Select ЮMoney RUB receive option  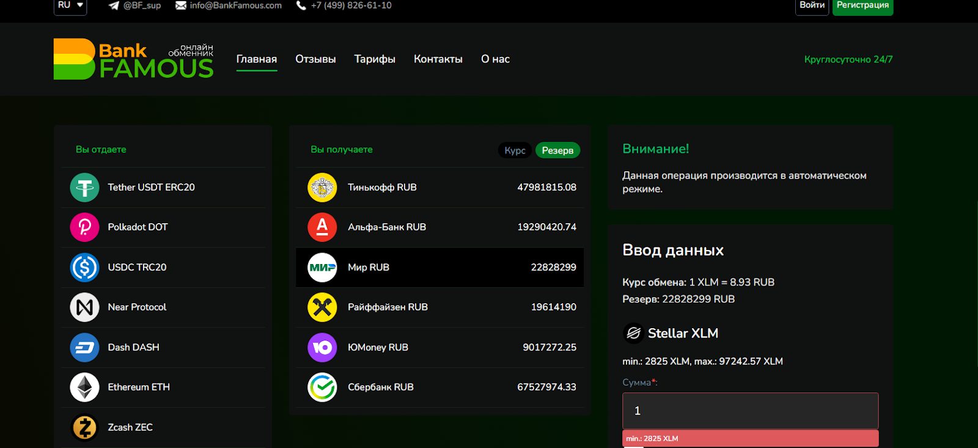(x=439, y=348)
